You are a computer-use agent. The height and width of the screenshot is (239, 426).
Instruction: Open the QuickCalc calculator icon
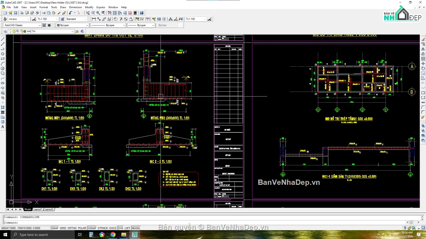click(135, 13)
